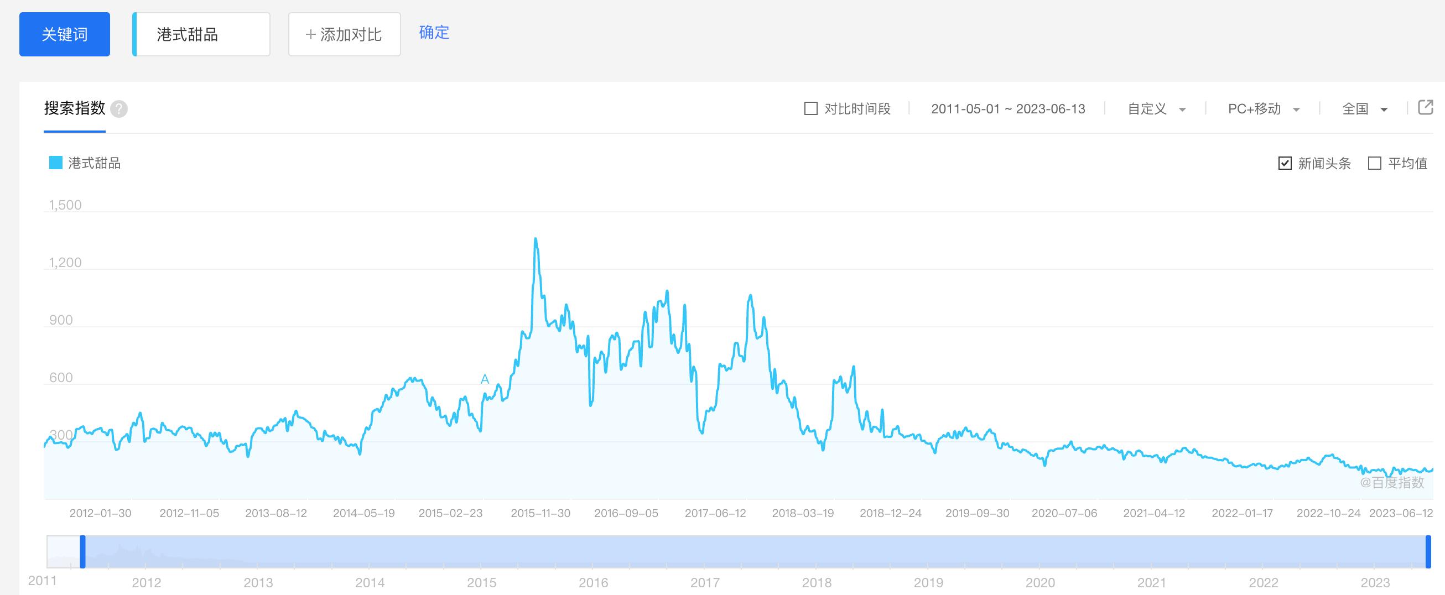The image size is (1445, 595).
Task: Open the PC+移动 device dropdown
Action: click(1263, 109)
